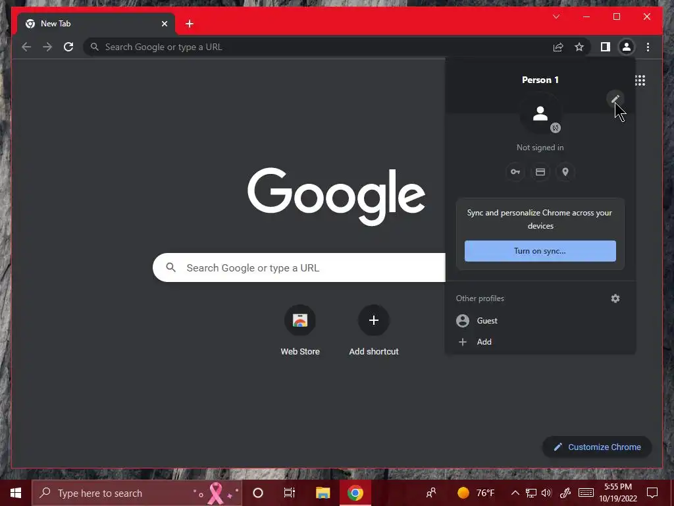
Task: Open the Google apps grid
Action: pyautogui.click(x=640, y=80)
